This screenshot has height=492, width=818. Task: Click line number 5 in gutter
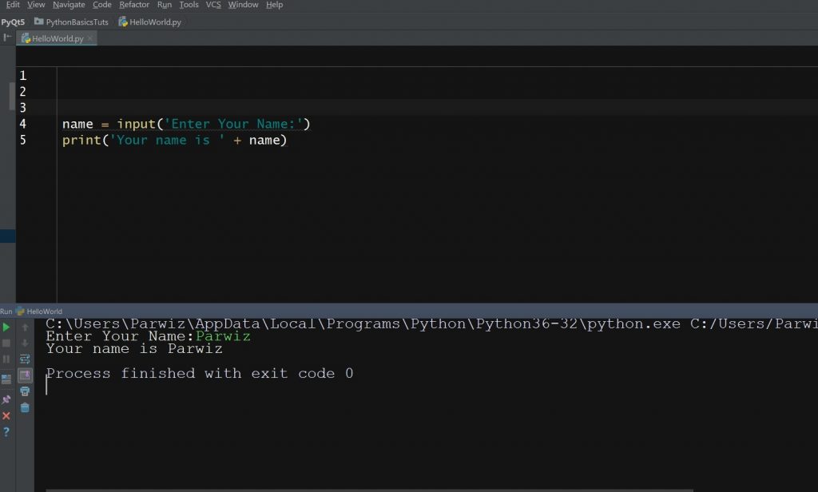click(23, 141)
